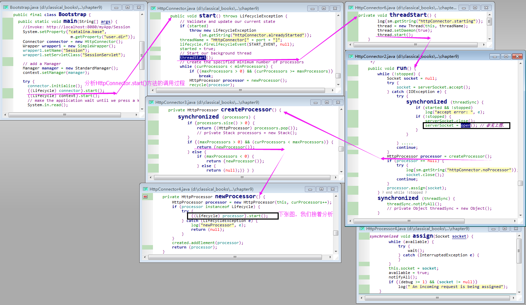526x305 pixels.
Task: Click the horizontal scrollbar thumb in HttpConnector.java
Action: [240, 90]
